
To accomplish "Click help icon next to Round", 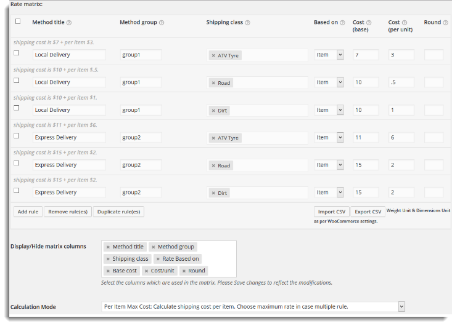I will click(445, 23).
